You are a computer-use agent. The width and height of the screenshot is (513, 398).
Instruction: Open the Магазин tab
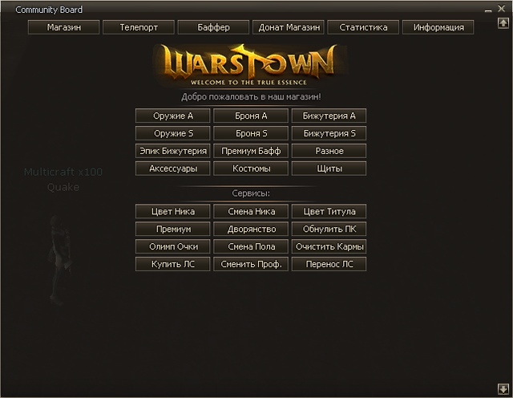pyautogui.click(x=64, y=27)
